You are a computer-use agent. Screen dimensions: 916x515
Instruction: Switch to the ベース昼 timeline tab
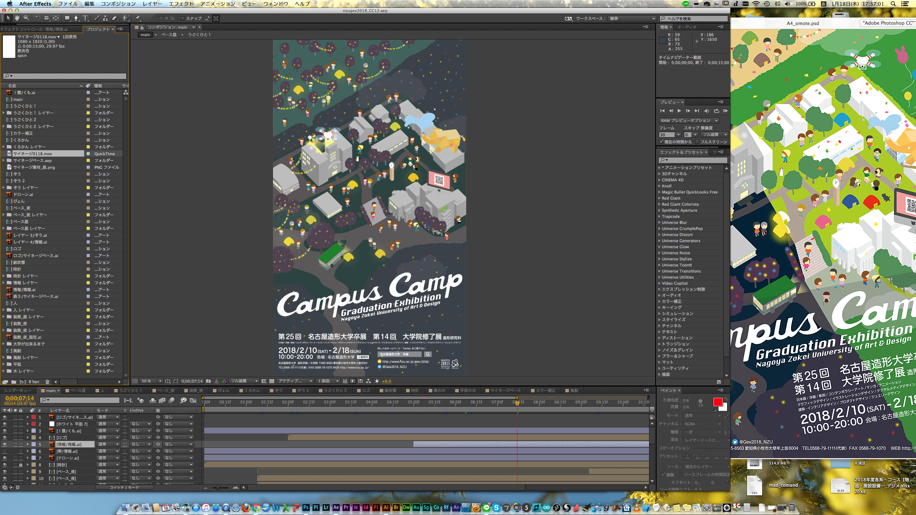75,391
